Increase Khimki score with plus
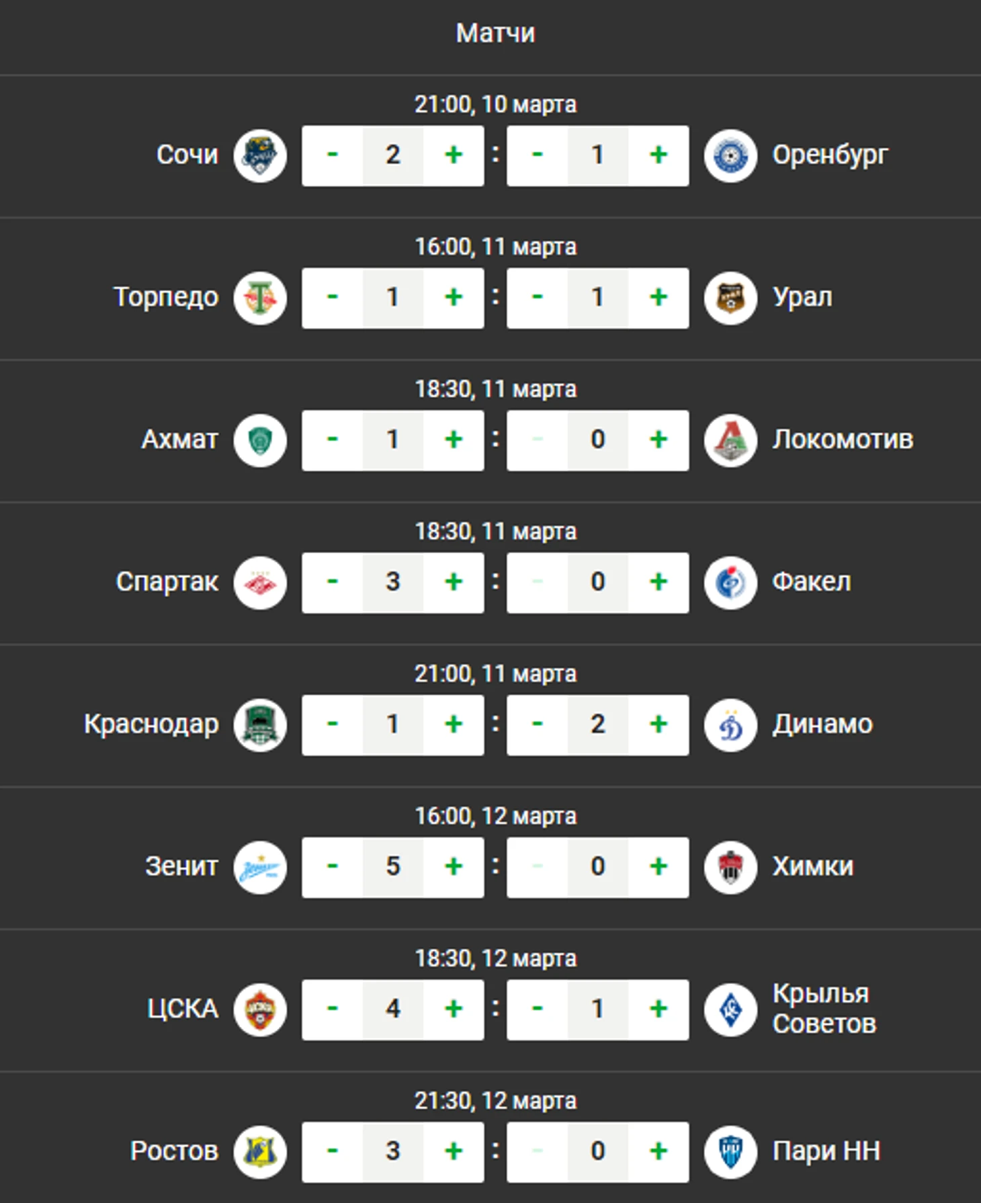 (658, 868)
